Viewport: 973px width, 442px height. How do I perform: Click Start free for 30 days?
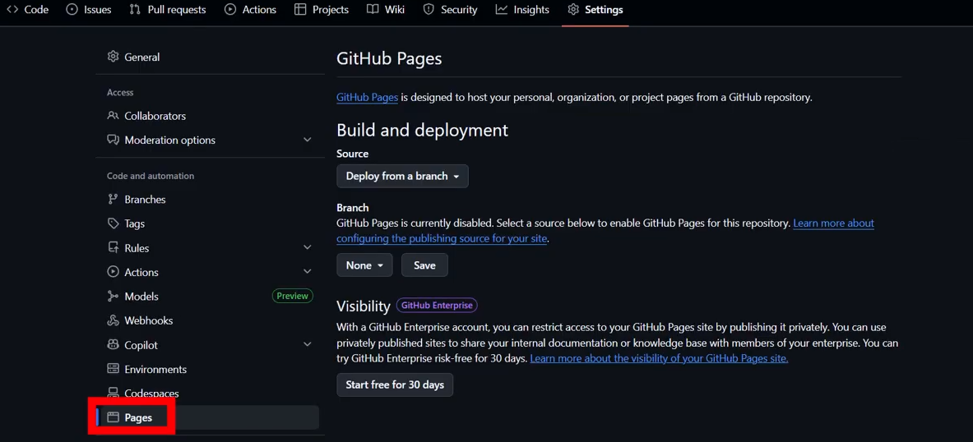[x=395, y=385]
